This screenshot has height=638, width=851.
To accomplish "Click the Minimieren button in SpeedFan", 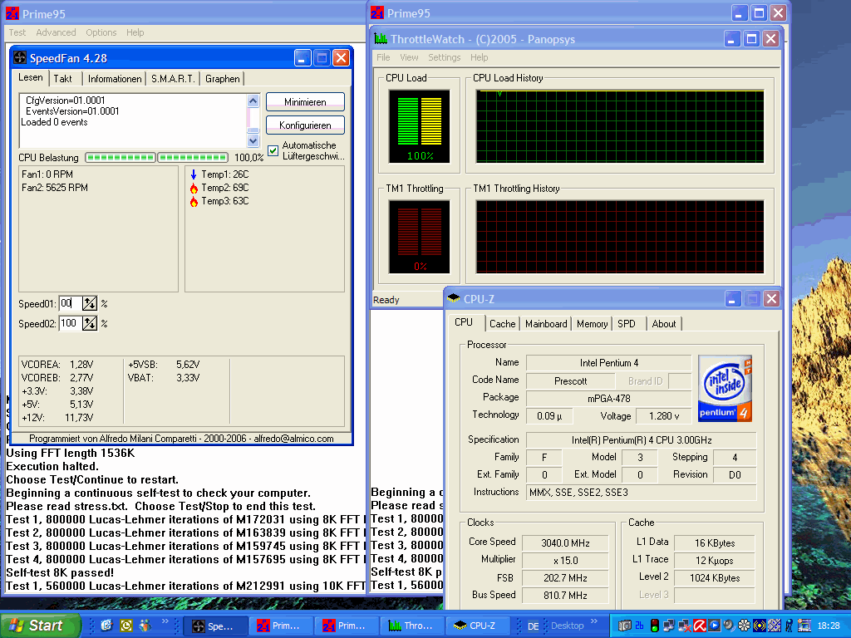I will tap(305, 102).
